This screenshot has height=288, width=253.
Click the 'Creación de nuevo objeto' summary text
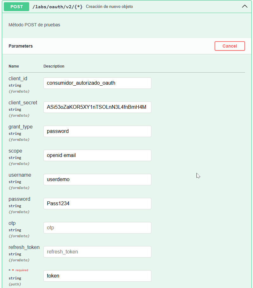pyautogui.click(x=109, y=7)
